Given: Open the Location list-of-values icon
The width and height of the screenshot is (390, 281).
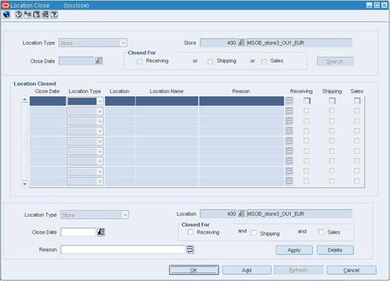Looking at the screenshot, I should tap(241, 214).
